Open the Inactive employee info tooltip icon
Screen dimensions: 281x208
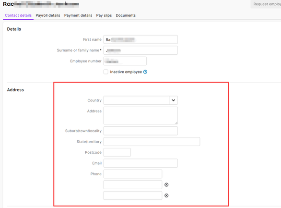pos(145,72)
